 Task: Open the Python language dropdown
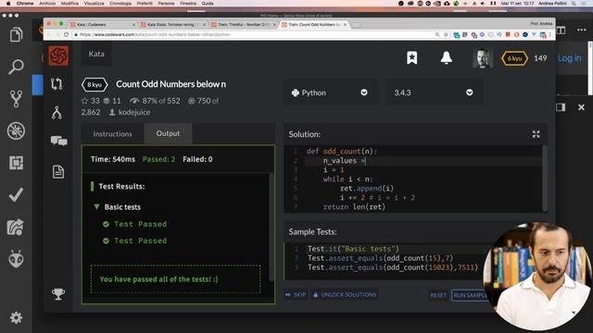coord(331,92)
